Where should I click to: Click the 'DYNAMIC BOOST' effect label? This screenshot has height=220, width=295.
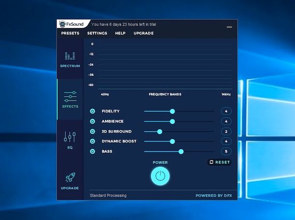click(119, 141)
